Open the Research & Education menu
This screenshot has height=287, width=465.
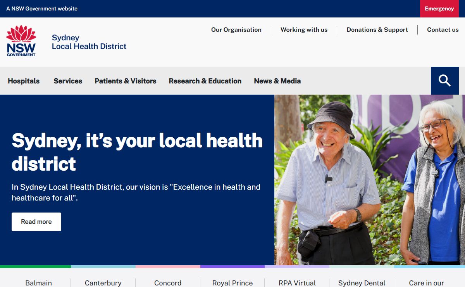click(205, 81)
